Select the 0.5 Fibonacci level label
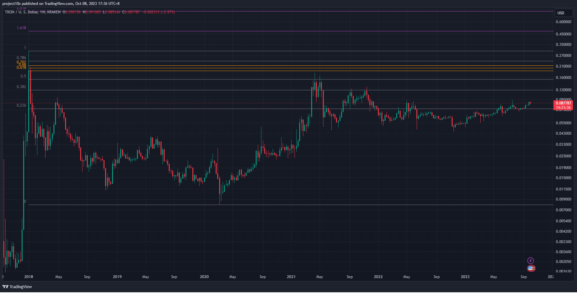This screenshot has width=577, height=293. click(x=23, y=76)
